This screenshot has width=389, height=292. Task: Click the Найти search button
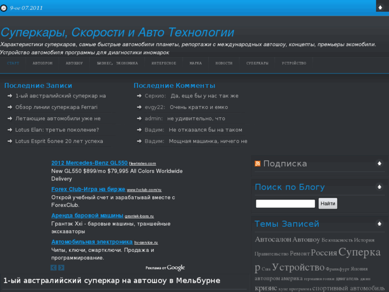(x=327, y=204)
